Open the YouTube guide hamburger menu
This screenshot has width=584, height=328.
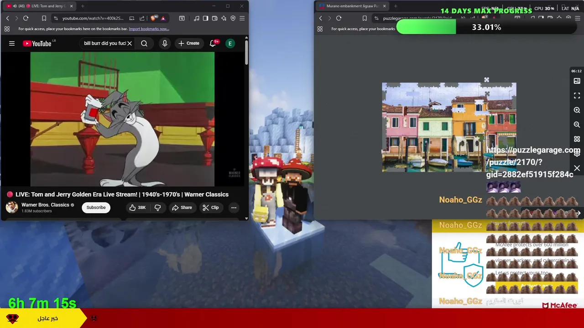12,43
